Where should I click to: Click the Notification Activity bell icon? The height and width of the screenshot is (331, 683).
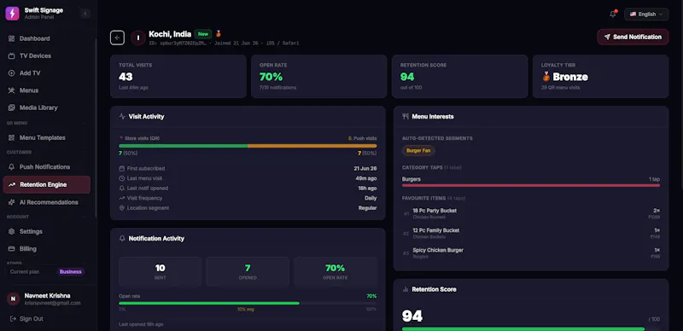[122, 239]
